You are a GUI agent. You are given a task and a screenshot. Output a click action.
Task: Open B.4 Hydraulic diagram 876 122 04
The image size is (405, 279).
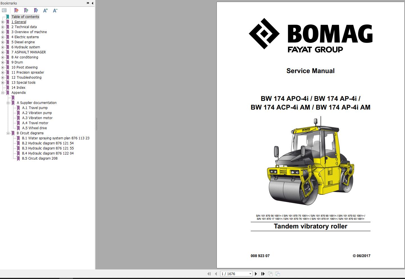click(x=48, y=153)
